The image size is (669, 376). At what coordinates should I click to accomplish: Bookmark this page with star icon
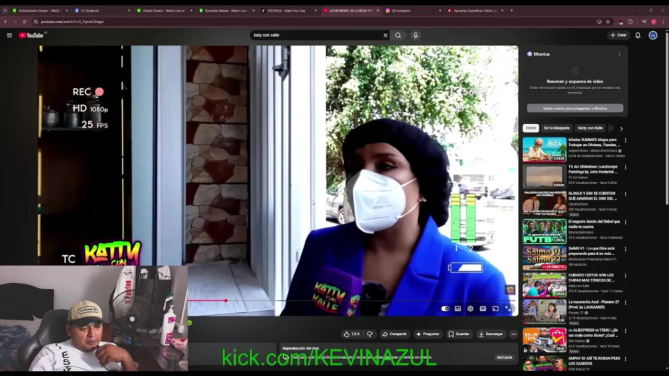(608, 21)
